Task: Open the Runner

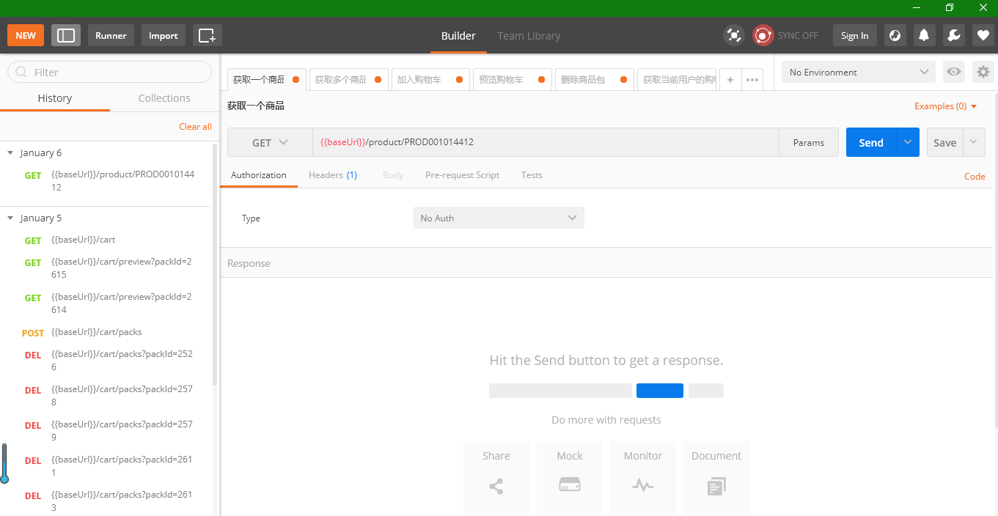Action: (111, 35)
